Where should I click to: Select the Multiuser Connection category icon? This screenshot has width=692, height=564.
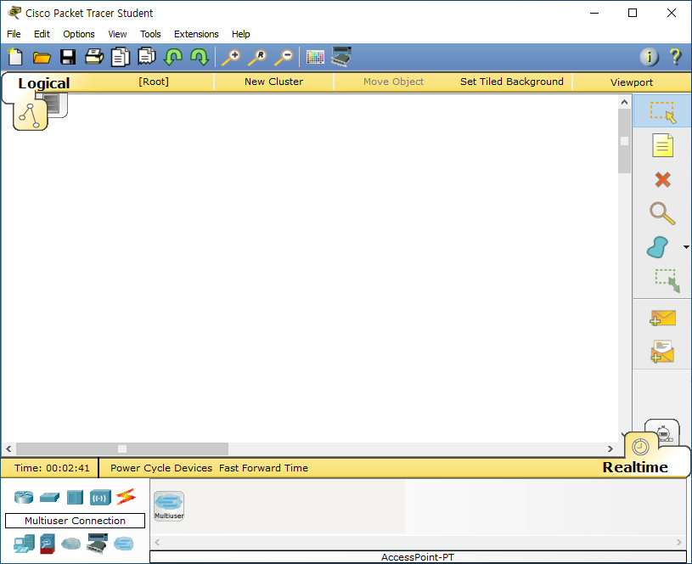coord(124,544)
